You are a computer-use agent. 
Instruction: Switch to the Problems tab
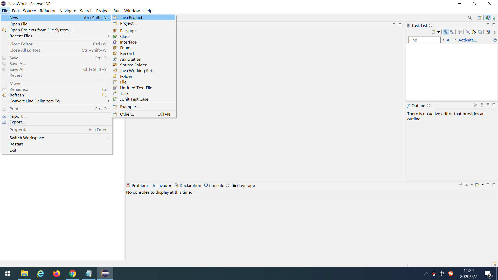[138, 185]
